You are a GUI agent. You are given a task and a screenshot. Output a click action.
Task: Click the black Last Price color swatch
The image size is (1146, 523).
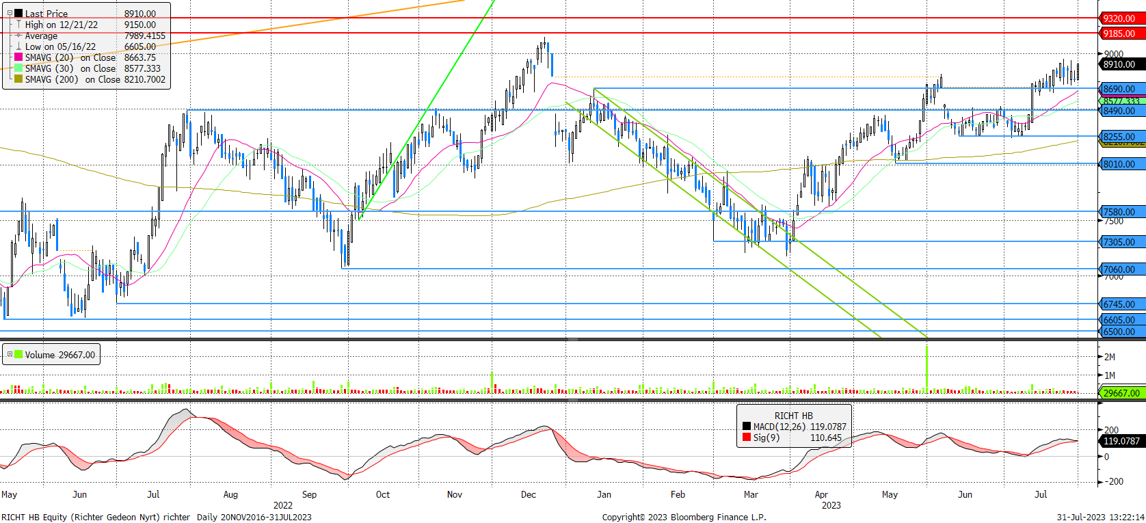click(x=18, y=13)
